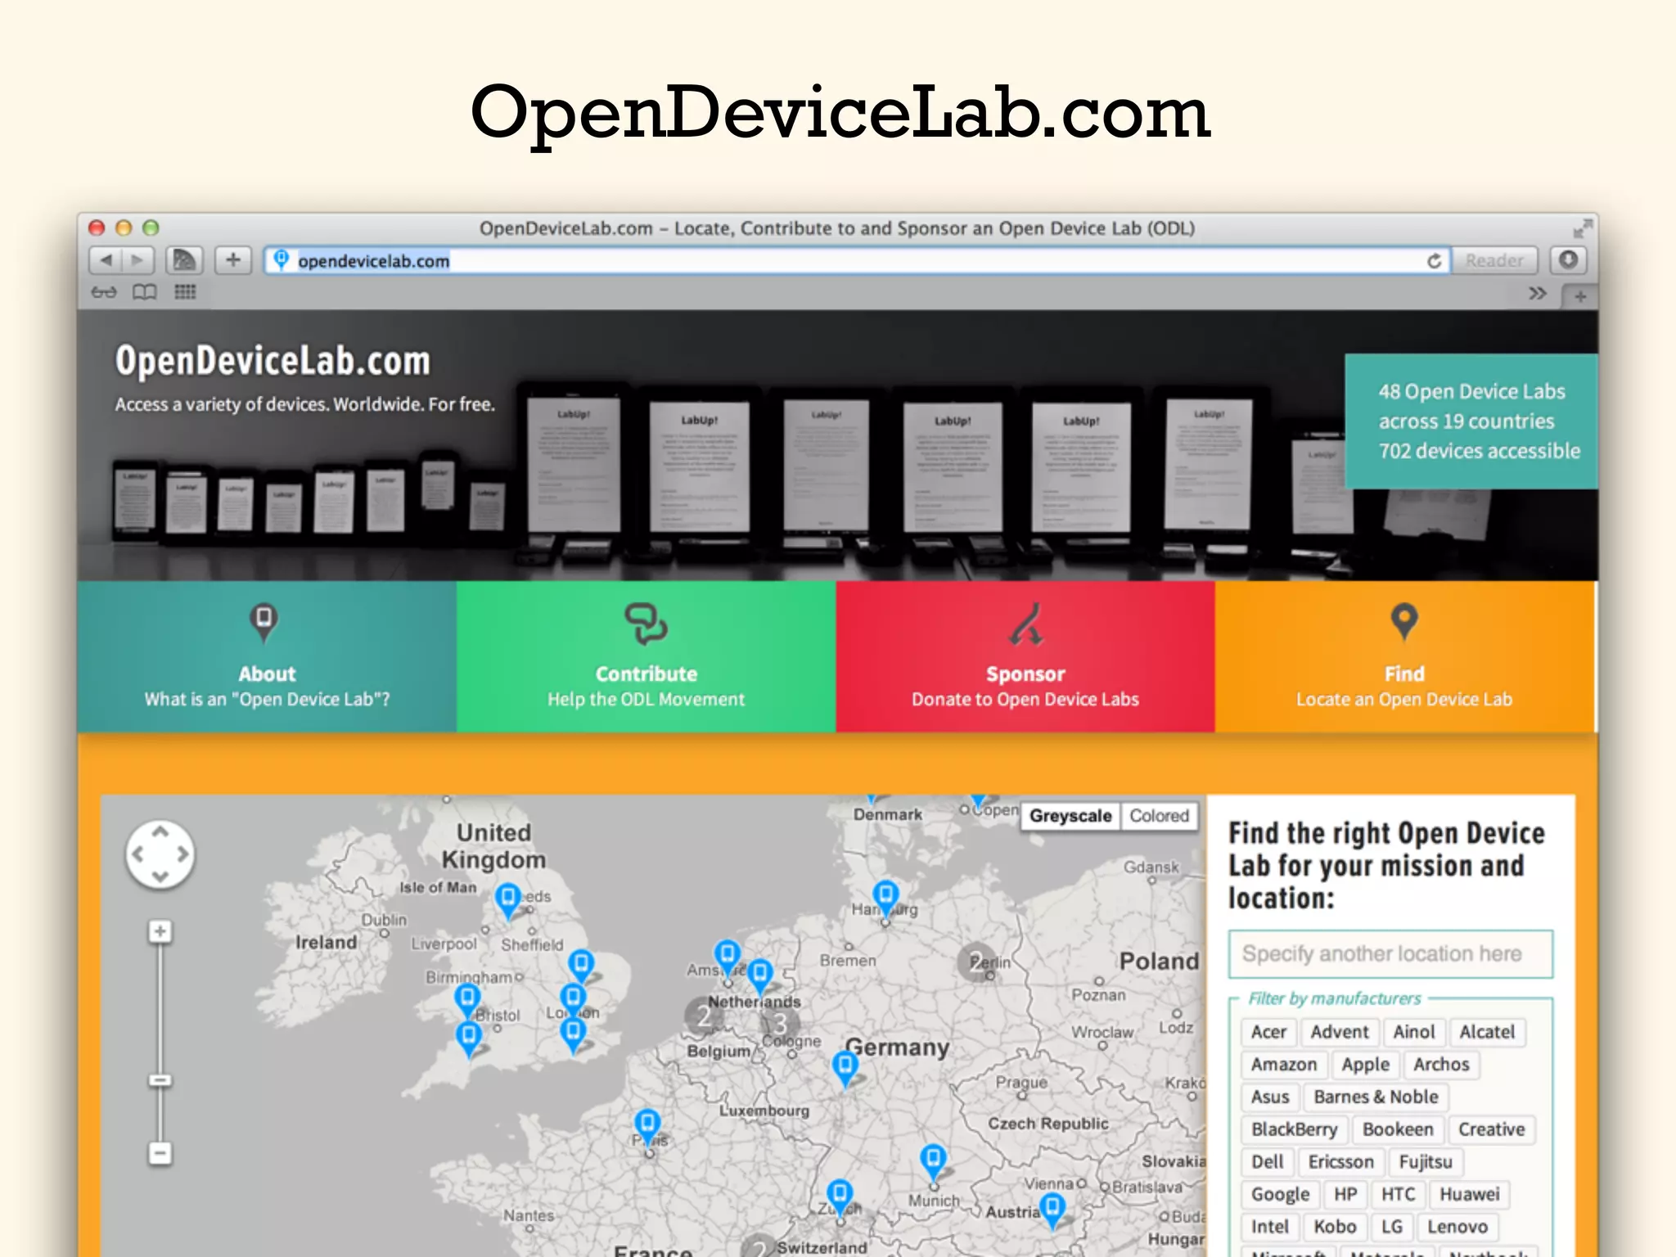1676x1257 pixels.
Task: Filter by manufacturer Apple
Action: click(x=1365, y=1065)
